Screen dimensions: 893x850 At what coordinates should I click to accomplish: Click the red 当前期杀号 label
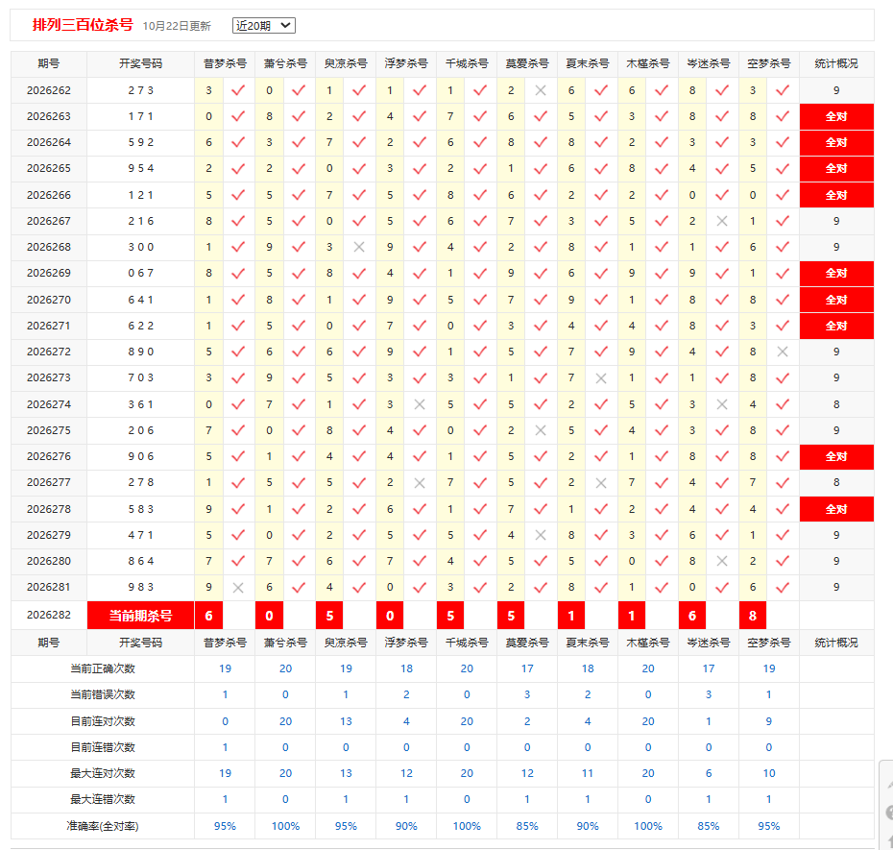[140, 616]
